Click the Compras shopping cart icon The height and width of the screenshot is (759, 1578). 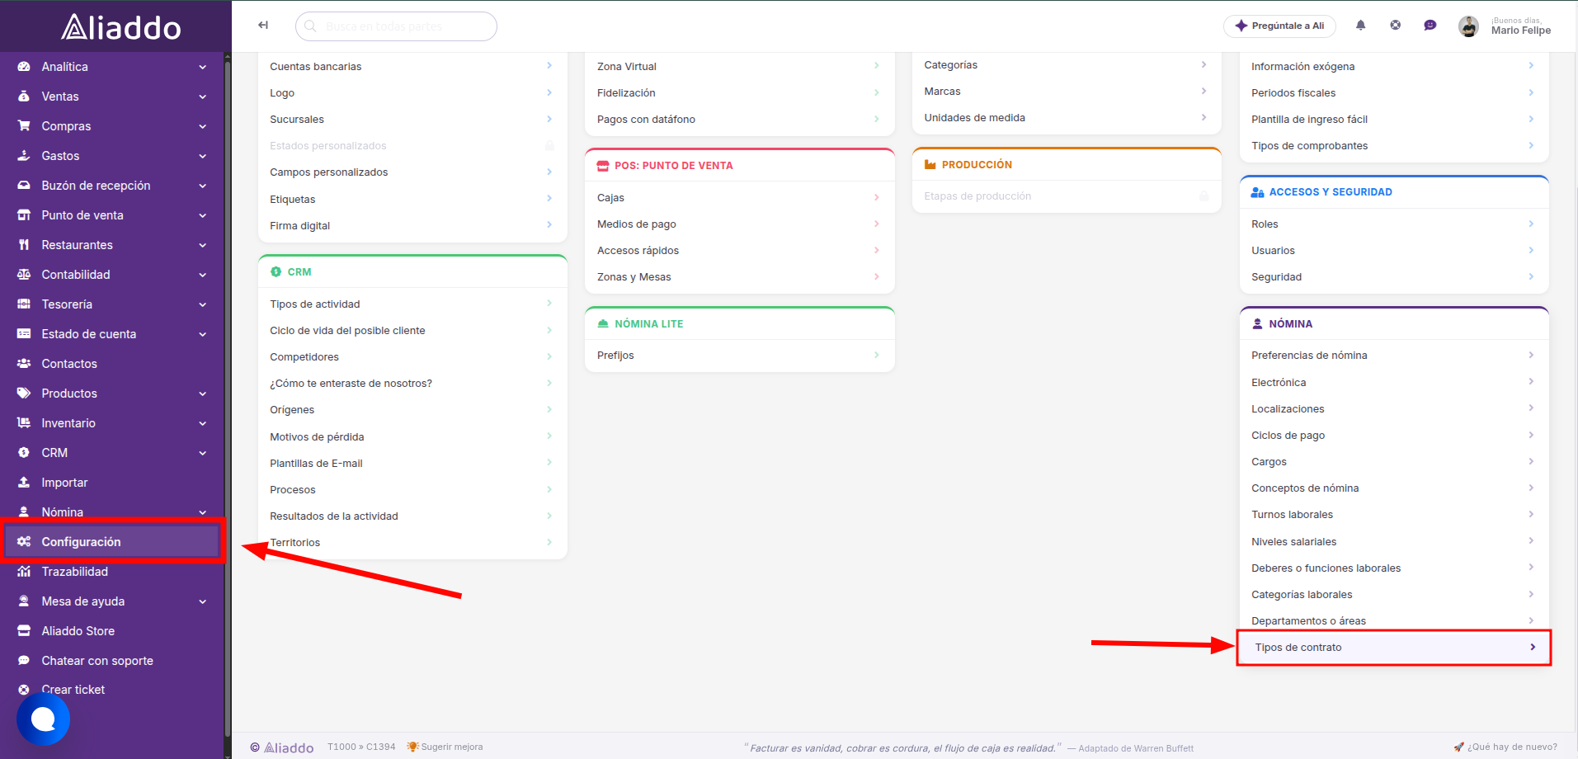tap(24, 126)
